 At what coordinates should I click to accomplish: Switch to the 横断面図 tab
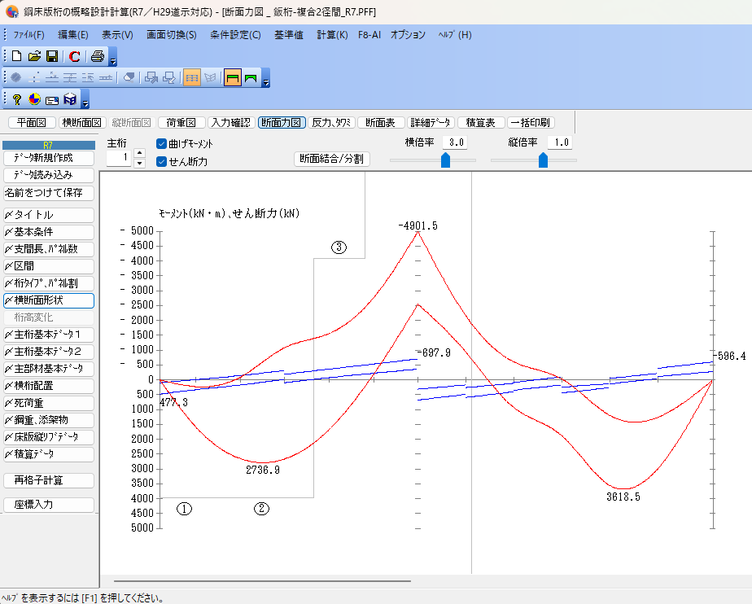[82, 123]
